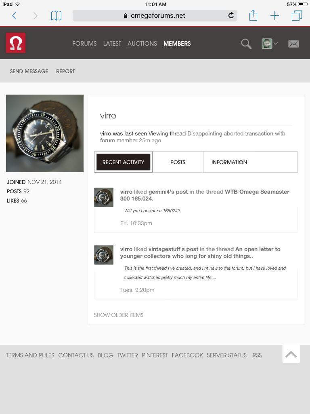Click the Omega logo home icon
This screenshot has width=310, height=414.
[x=16, y=43]
